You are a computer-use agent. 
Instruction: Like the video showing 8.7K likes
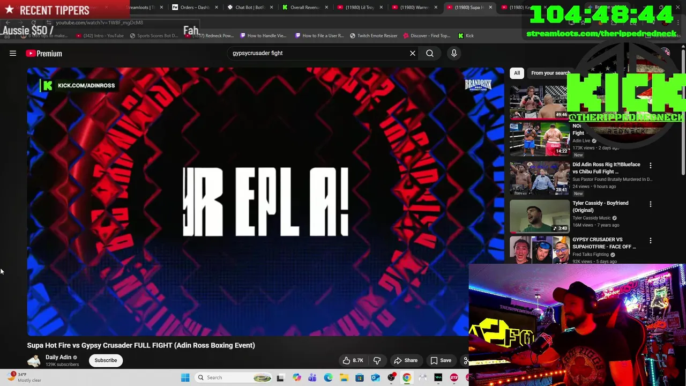(353, 361)
